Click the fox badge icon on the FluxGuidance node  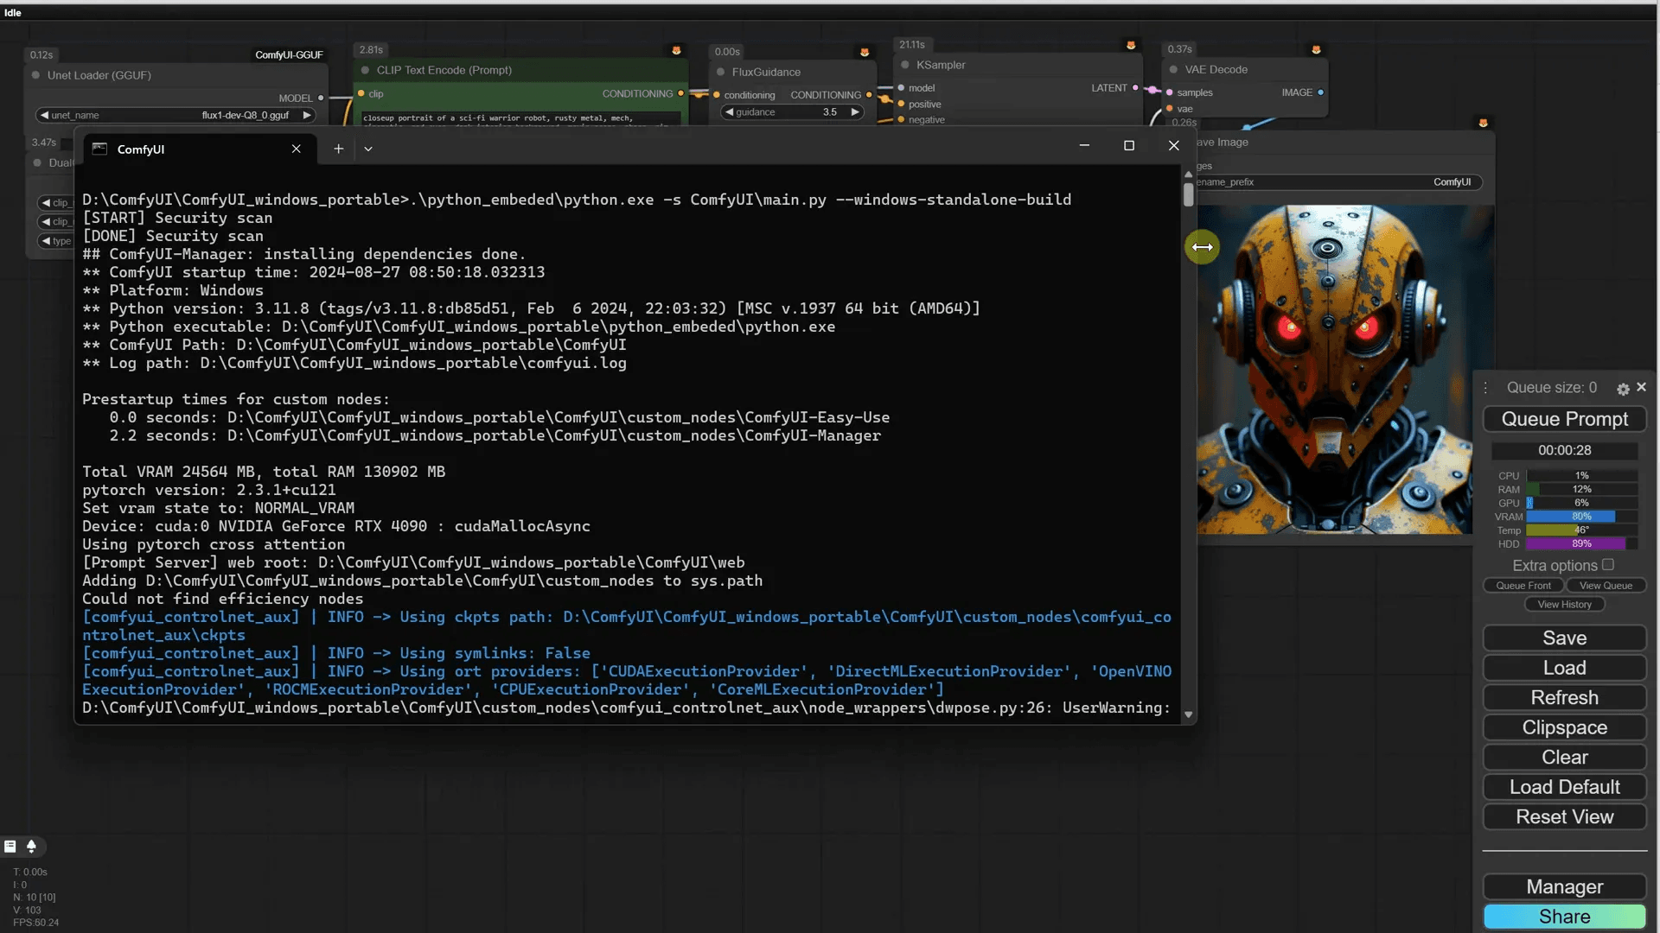865,52
